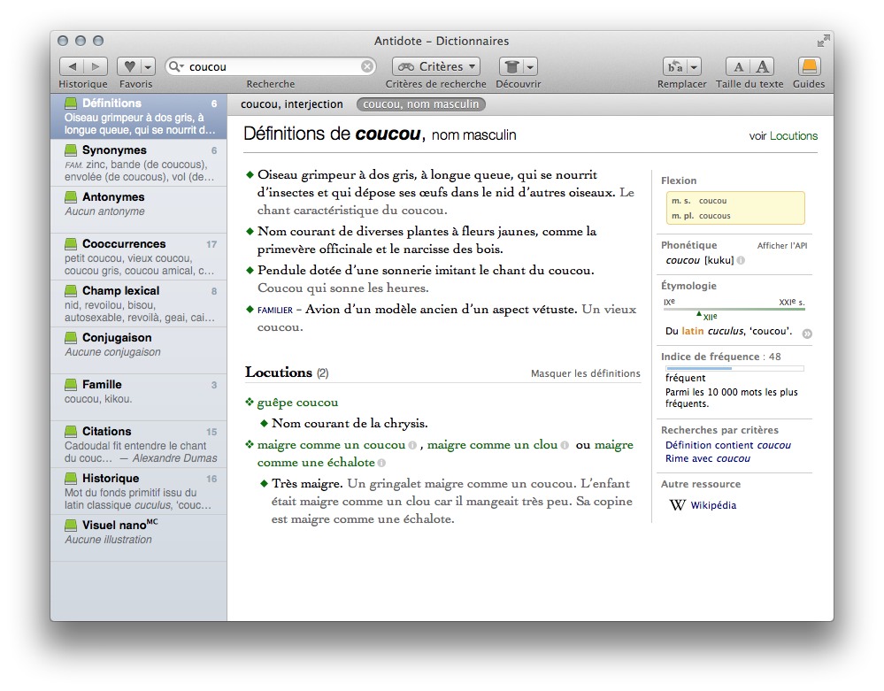Click the Découvrir hat icon
This screenshot has width=884, height=691.
(x=511, y=66)
